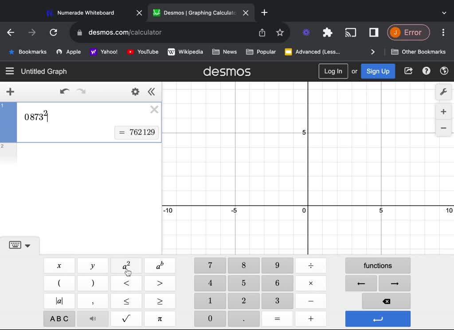Toggle the audio trace speaker button

[x=93, y=318]
